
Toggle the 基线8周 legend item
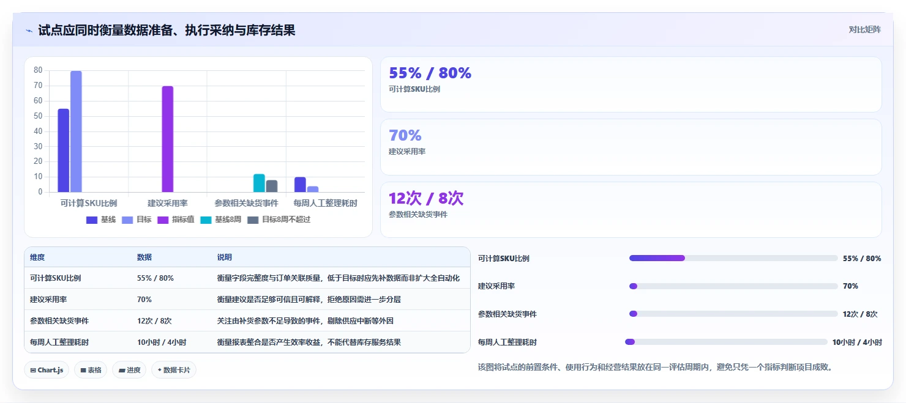pos(221,220)
